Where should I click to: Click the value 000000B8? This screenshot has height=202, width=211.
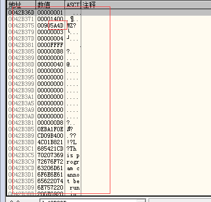(50, 51)
